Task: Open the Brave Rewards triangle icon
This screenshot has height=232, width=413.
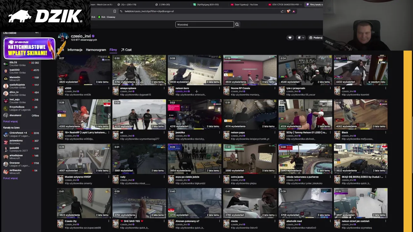Action: tap(294, 11)
